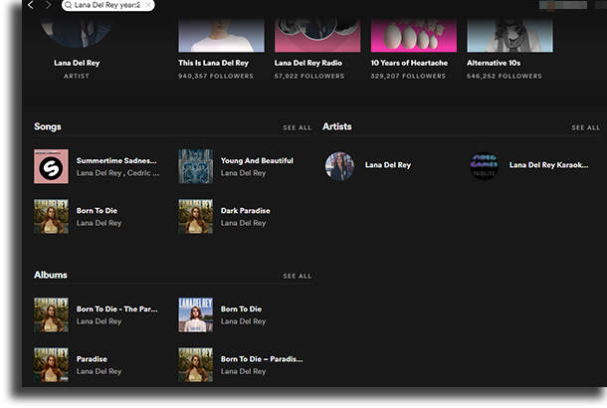
Task: Open Lana Del Rey name in Artists section
Action: 388,165
